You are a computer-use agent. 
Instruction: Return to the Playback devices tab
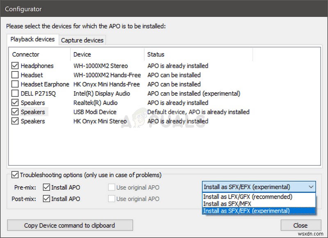pyautogui.click(x=32, y=39)
